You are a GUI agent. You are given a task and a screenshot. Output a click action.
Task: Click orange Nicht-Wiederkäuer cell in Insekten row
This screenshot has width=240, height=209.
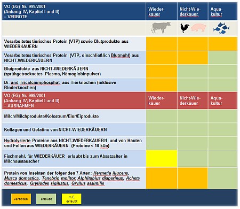tap(193, 178)
